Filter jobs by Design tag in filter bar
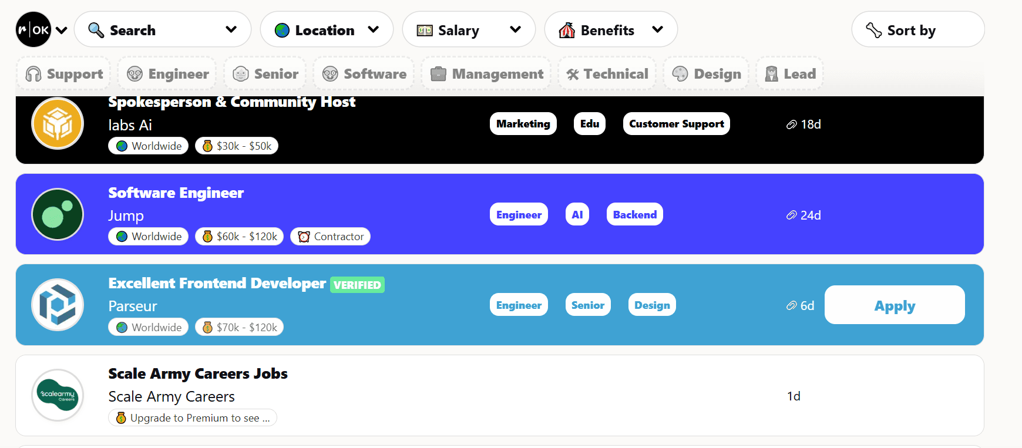 (706, 73)
